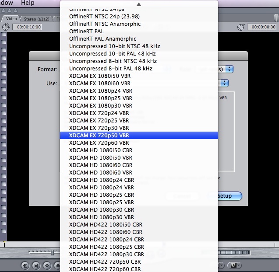Pick XDCAM HD422 720p60 CBR
The image size is (279, 272).
(139, 269)
